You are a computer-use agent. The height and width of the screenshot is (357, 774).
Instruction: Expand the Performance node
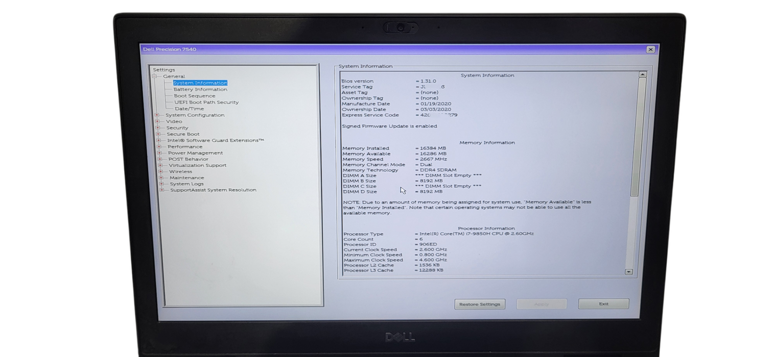[x=159, y=147]
